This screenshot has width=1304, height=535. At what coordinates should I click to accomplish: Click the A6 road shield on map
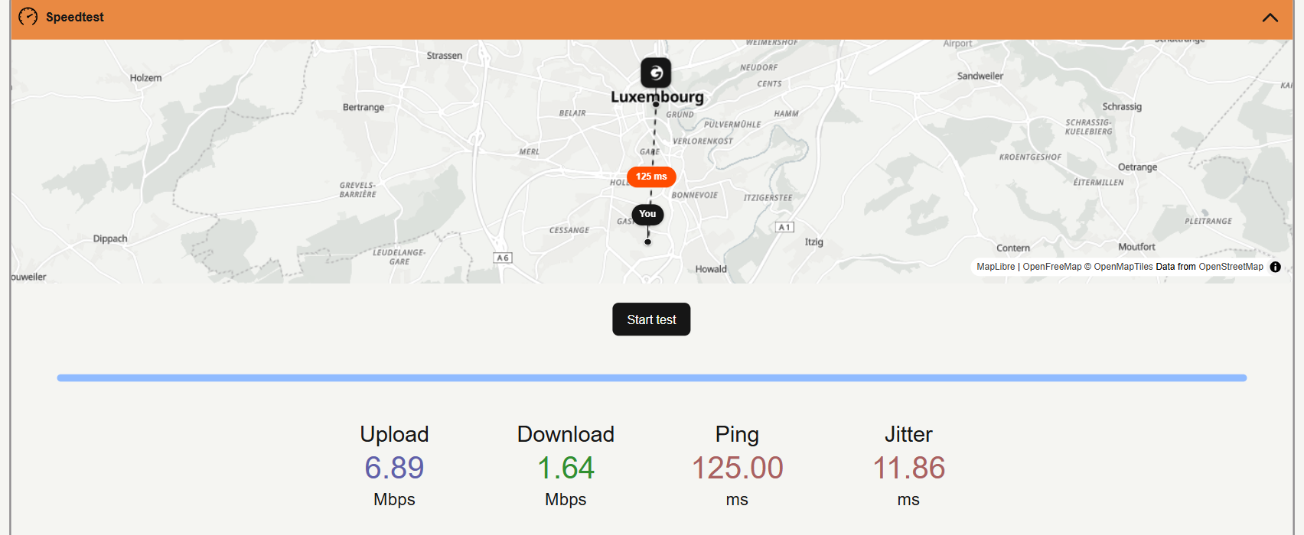click(503, 258)
